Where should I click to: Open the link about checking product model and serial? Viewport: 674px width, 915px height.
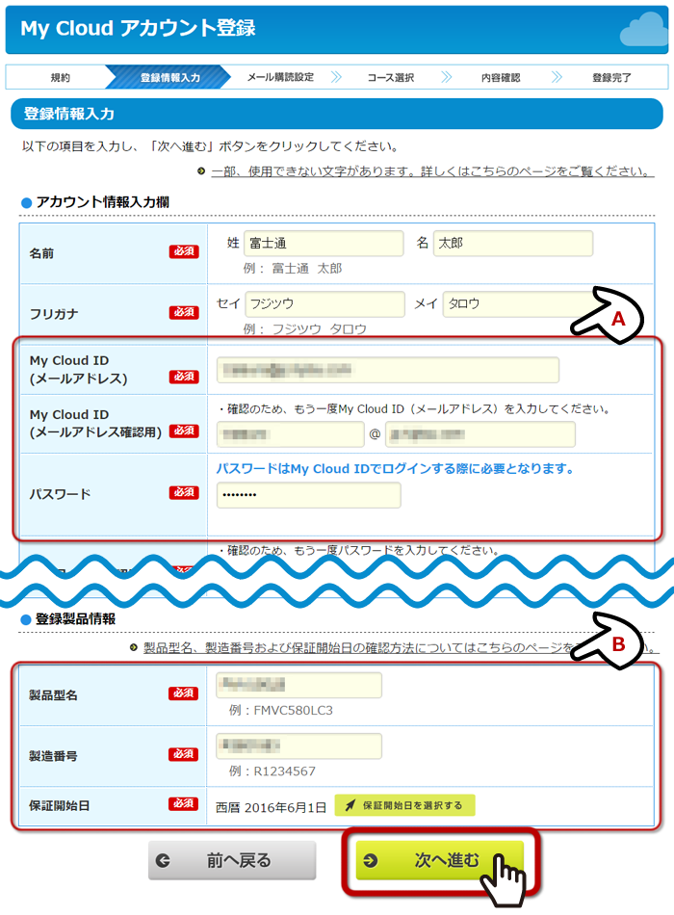point(400,647)
